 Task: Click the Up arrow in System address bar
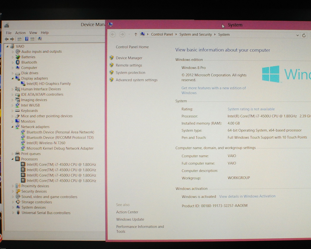pyautogui.click(x=136, y=35)
